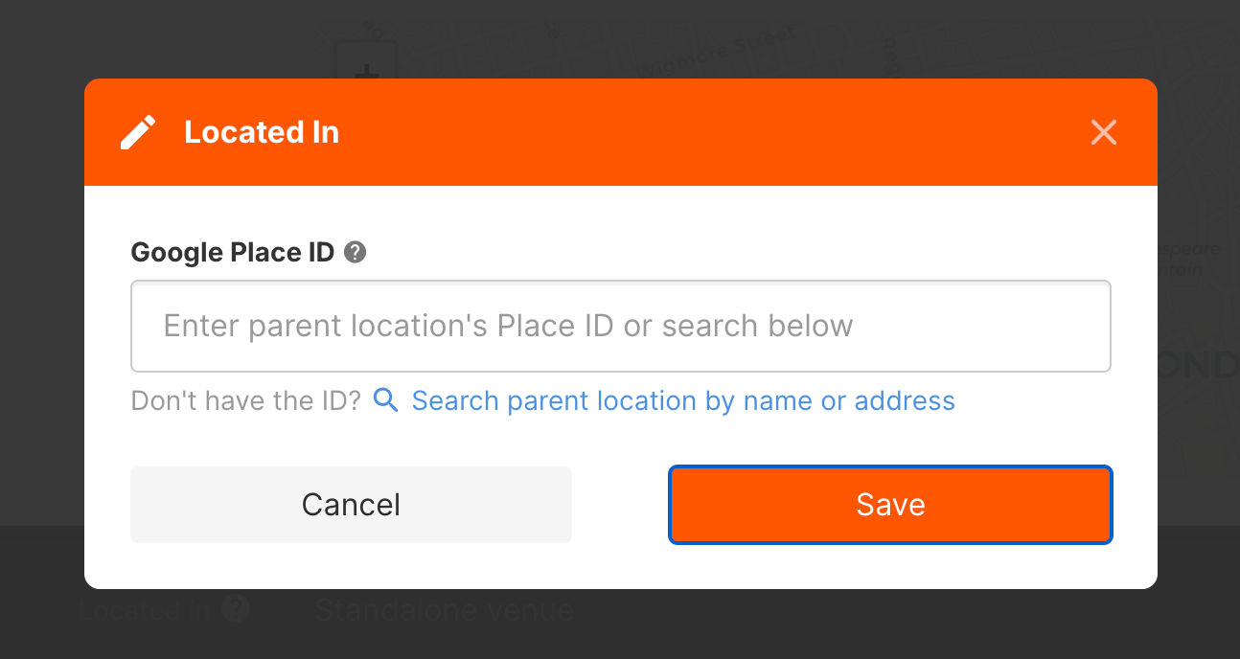Click the pencil edit icon in header
The width and height of the screenshot is (1240, 659).
click(x=138, y=132)
